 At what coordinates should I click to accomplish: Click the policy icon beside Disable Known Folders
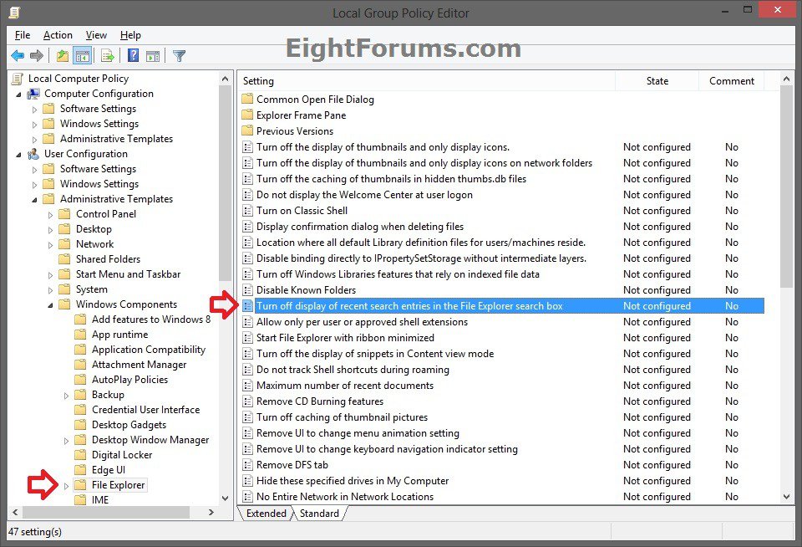pos(247,290)
